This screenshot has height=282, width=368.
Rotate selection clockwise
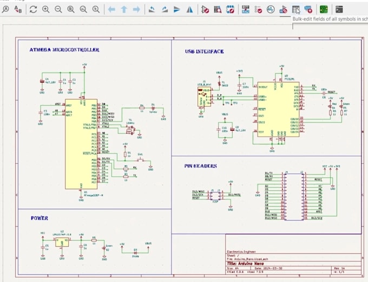click(x=165, y=9)
